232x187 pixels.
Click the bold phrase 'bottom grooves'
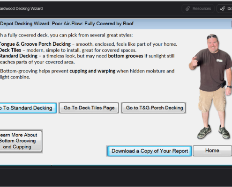point(126,56)
